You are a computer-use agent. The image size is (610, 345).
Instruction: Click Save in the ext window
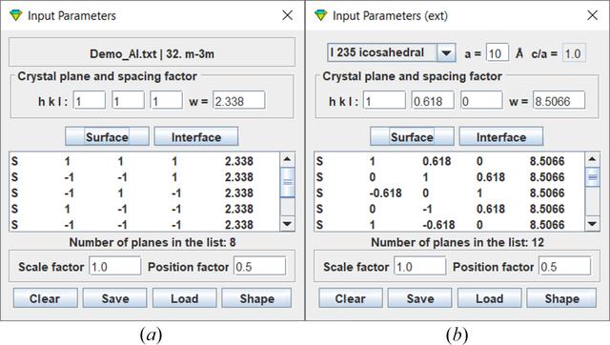[x=420, y=298]
